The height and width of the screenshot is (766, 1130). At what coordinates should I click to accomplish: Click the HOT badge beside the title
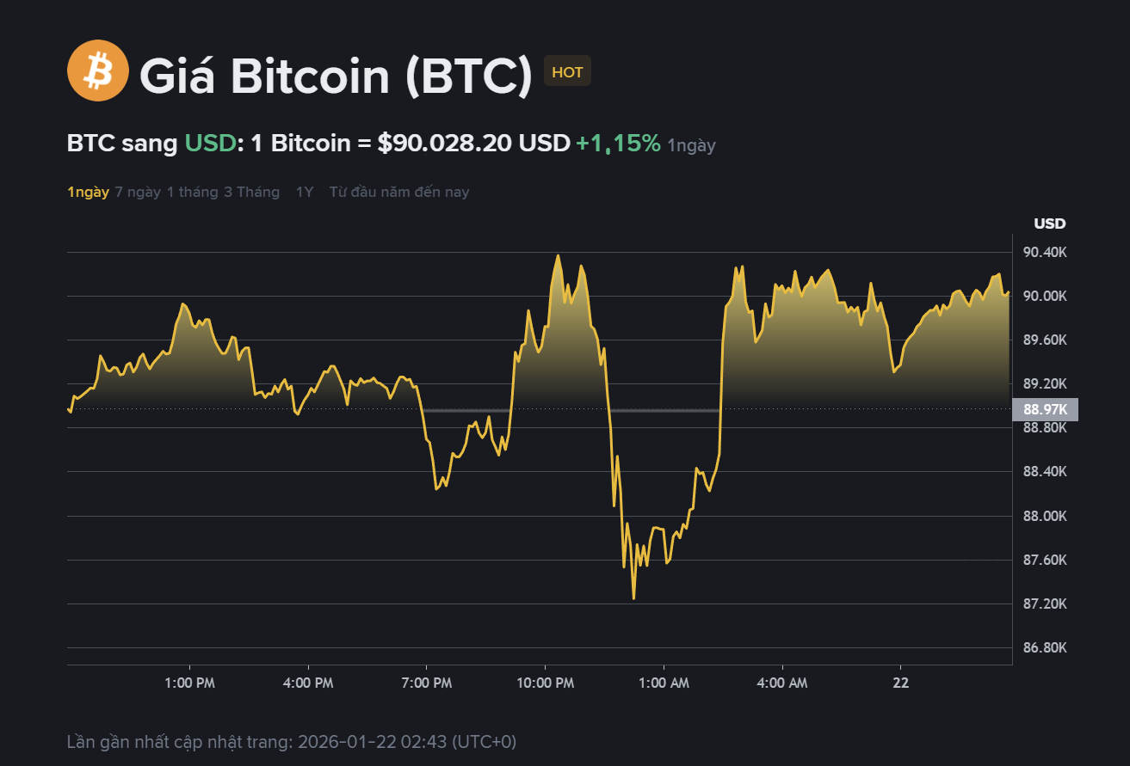point(567,72)
